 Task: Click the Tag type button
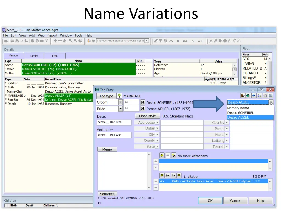pyautogui.click(x=106, y=96)
